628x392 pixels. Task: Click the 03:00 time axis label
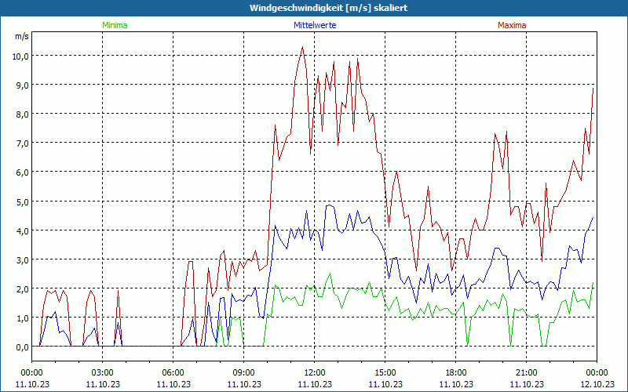pyautogui.click(x=103, y=373)
